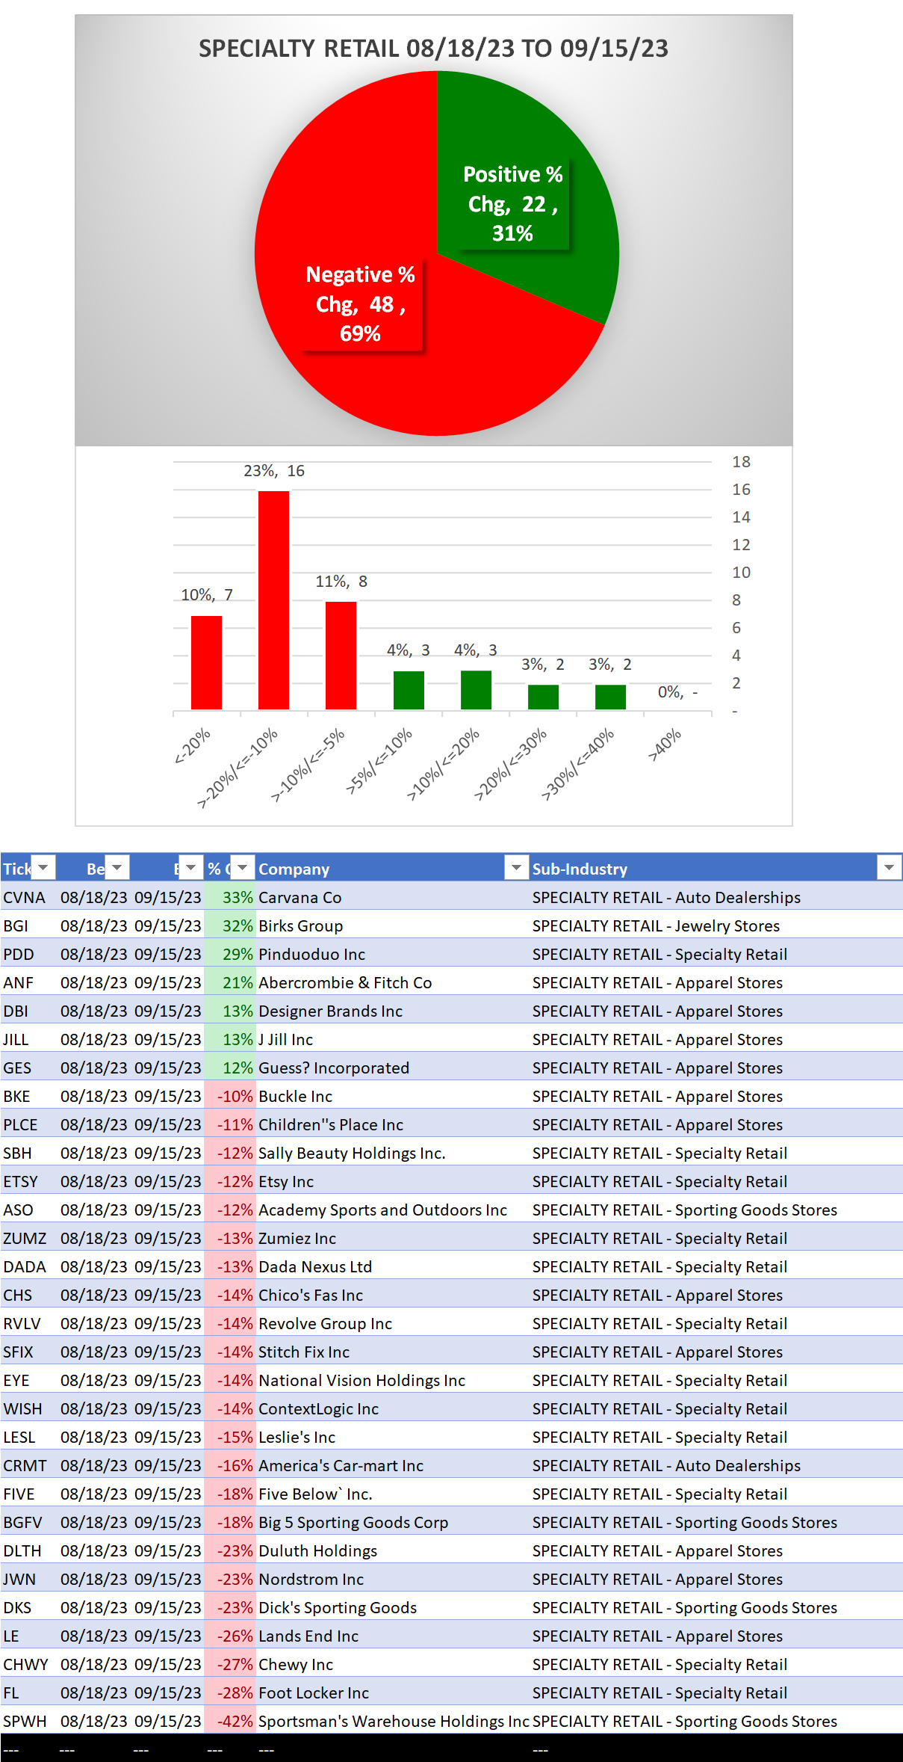
Task: Select the Dick's Sporting Goods cell
Action: coord(393,1607)
